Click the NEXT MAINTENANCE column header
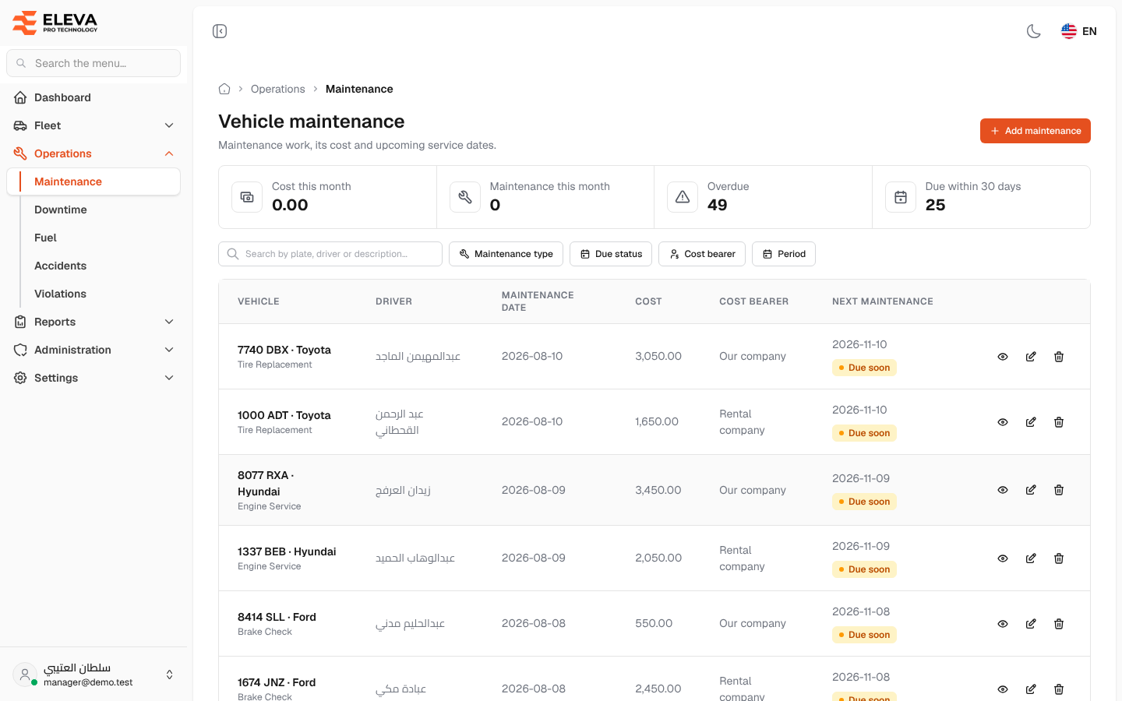The height and width of the screenshot is (701, 1122). 883,301
